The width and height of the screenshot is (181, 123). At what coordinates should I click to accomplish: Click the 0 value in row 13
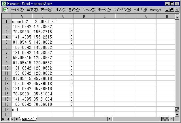click(x=63, y=84)
